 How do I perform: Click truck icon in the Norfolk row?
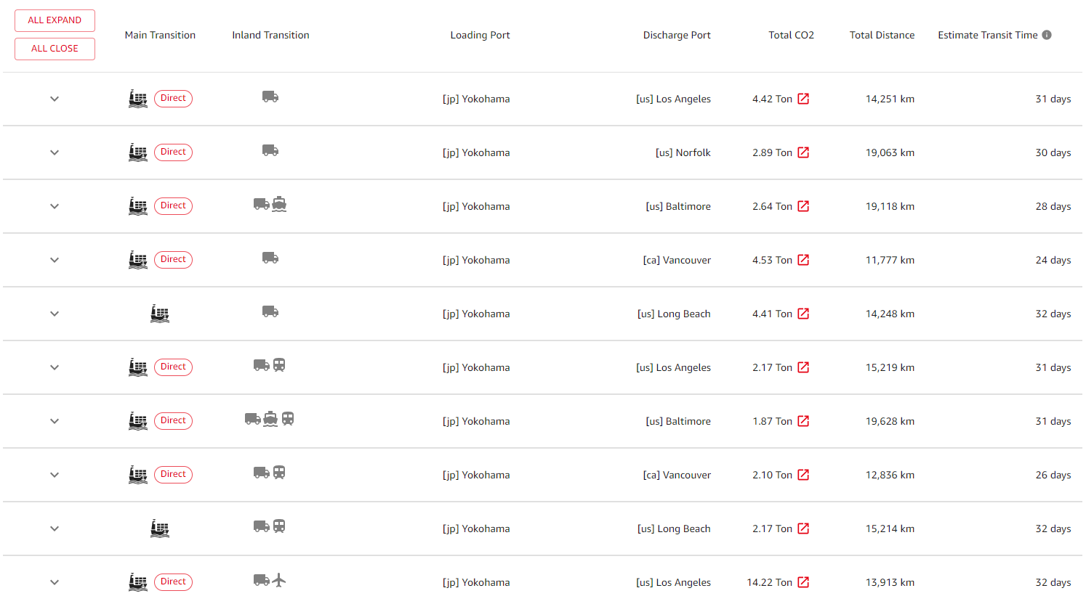(270, 150)
